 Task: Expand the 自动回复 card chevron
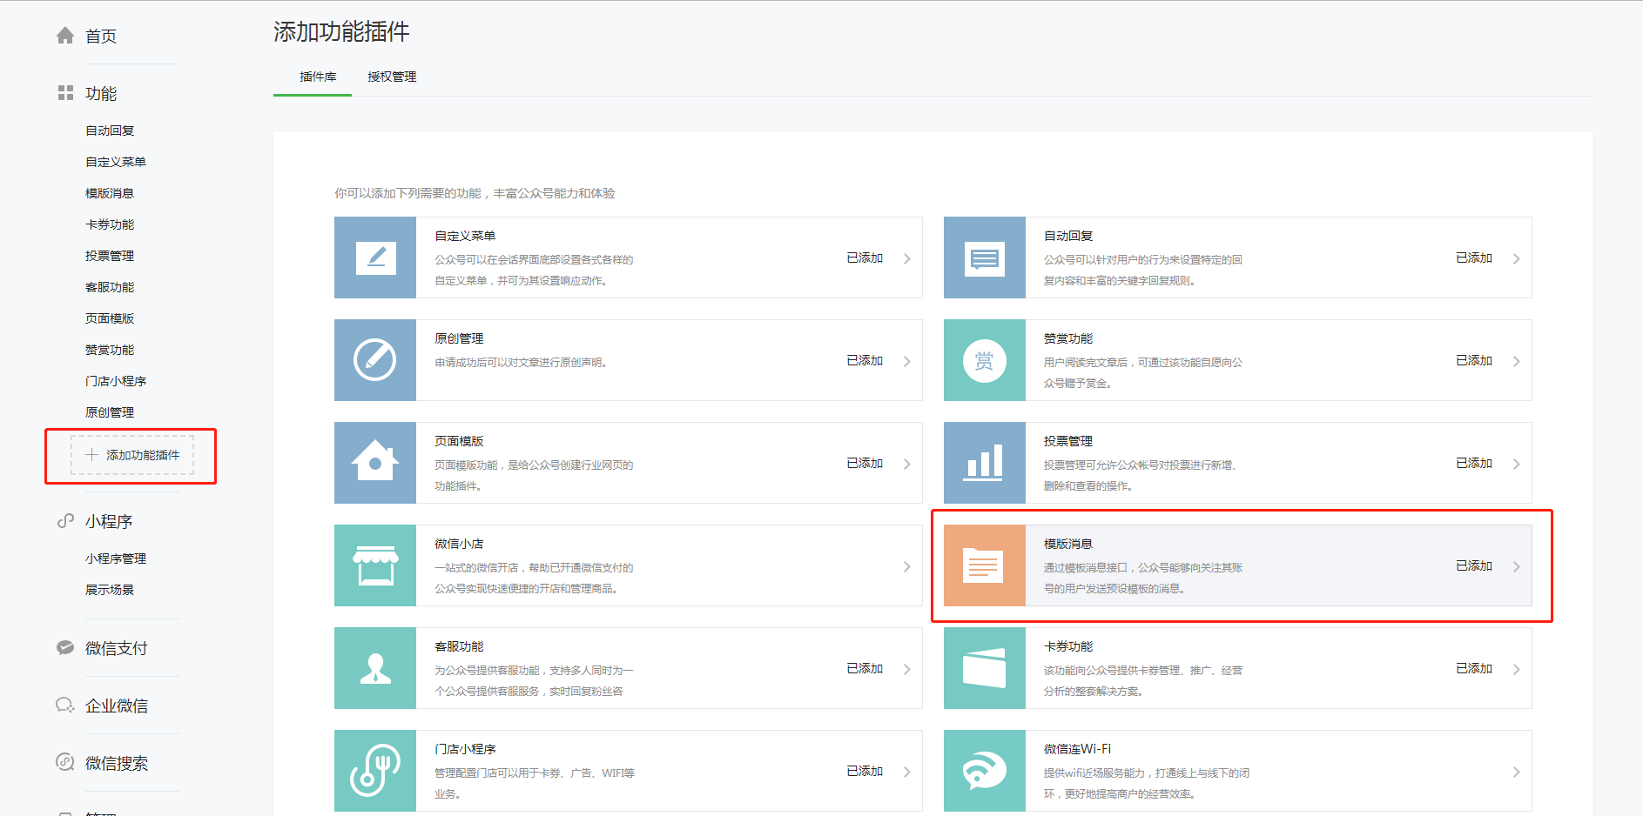pos(1516,258)
